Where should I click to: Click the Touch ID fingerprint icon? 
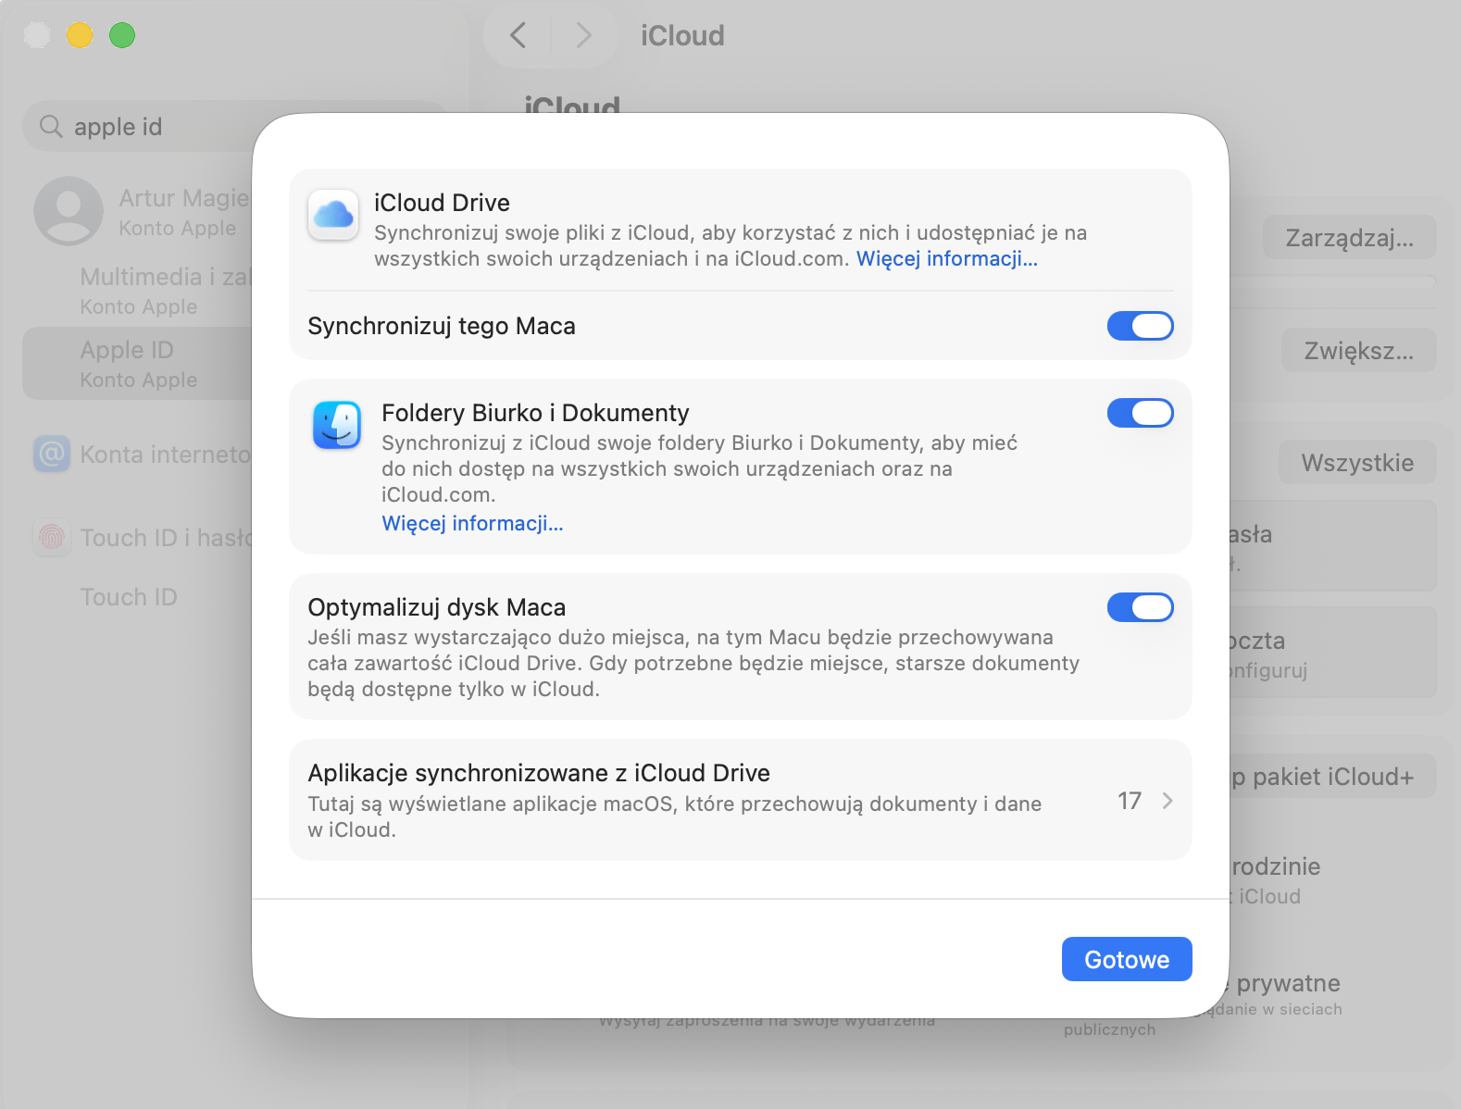52,537
